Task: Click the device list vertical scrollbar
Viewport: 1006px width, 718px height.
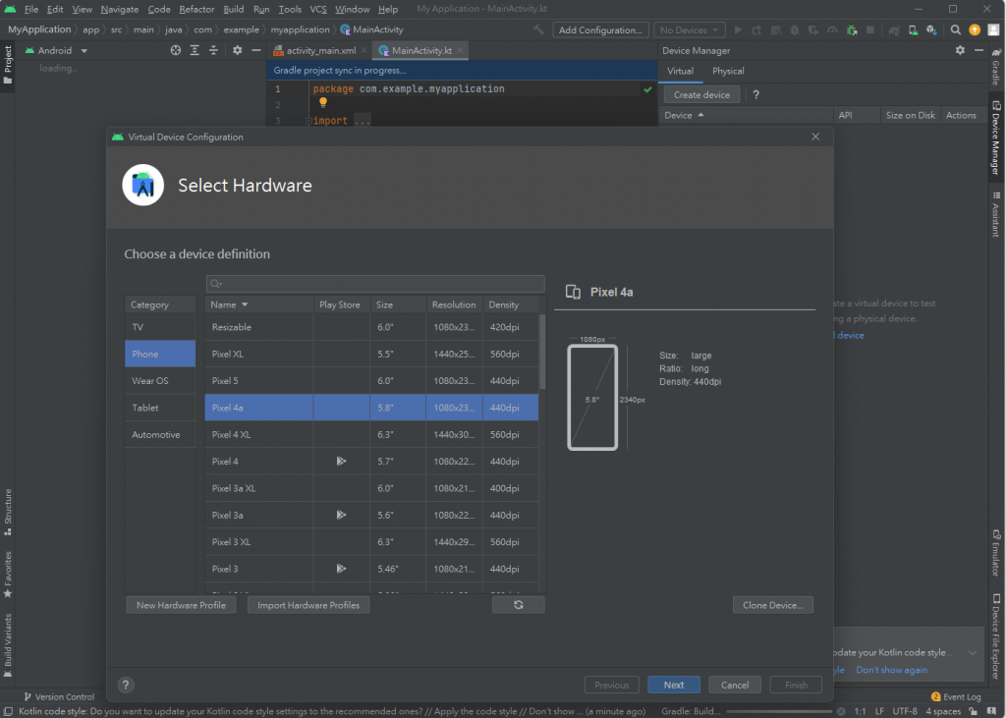Action: coord(542,352)
